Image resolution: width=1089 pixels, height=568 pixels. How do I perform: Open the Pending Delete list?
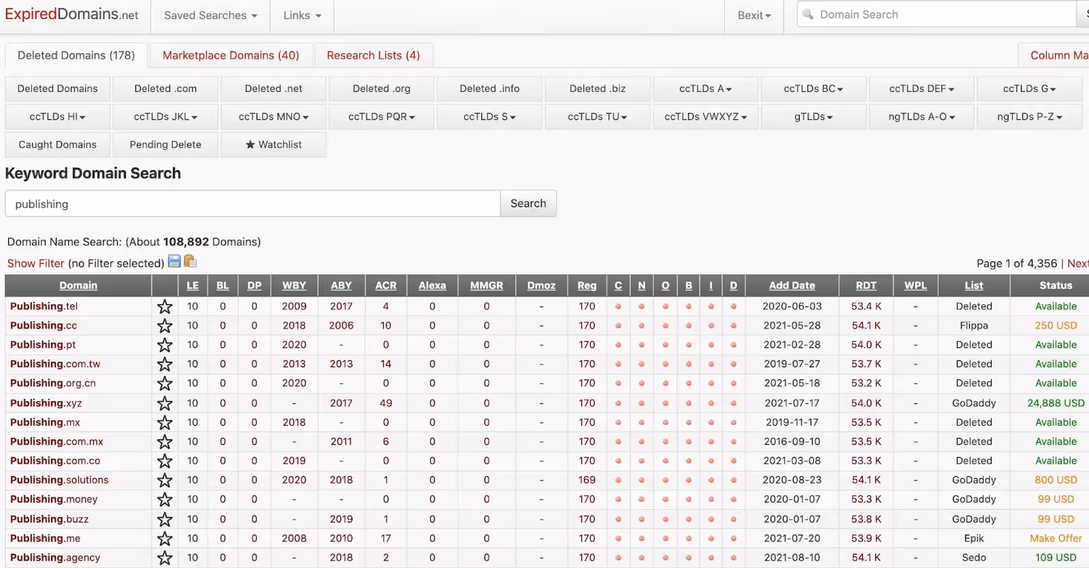click(x=165, y=144)
